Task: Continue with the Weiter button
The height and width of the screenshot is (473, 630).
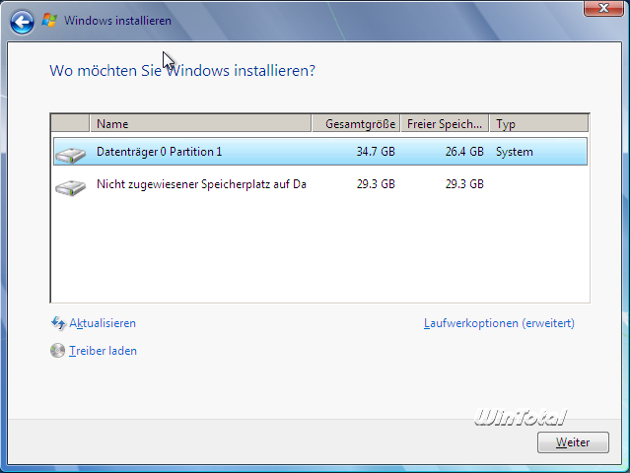Action: tap(573, 442)
